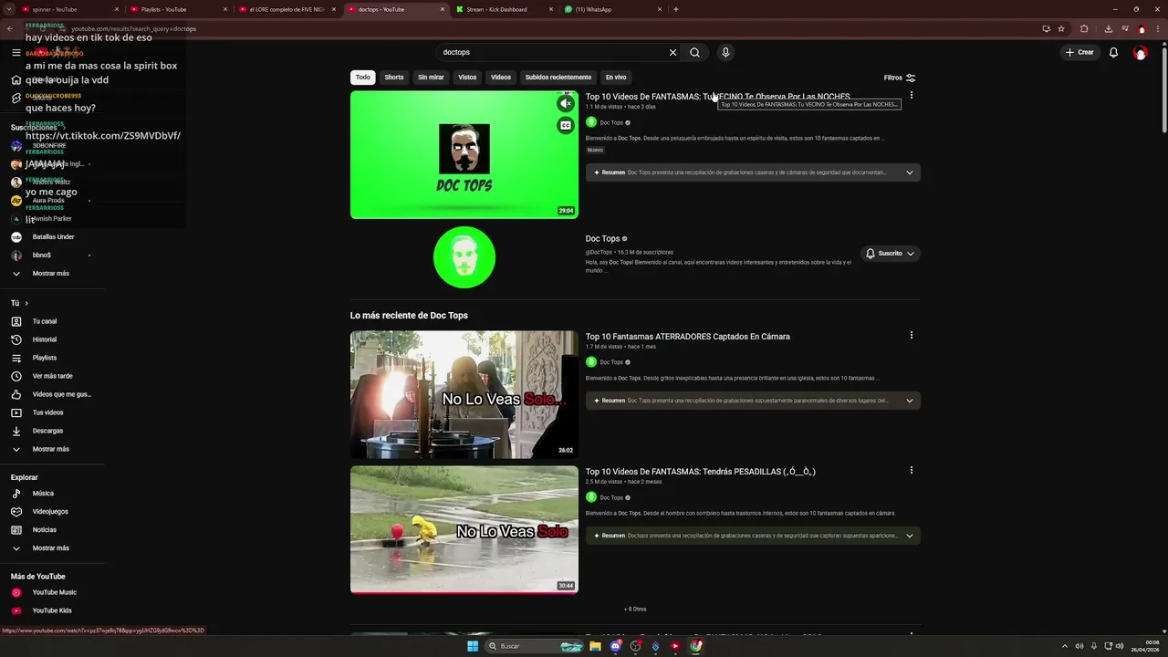This screenshot has height=657, width=1168.
Task: Select the Vistos filter chip
Action: point(467,78)
